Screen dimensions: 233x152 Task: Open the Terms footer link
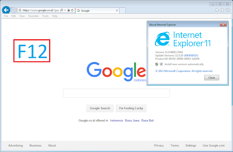175,145
